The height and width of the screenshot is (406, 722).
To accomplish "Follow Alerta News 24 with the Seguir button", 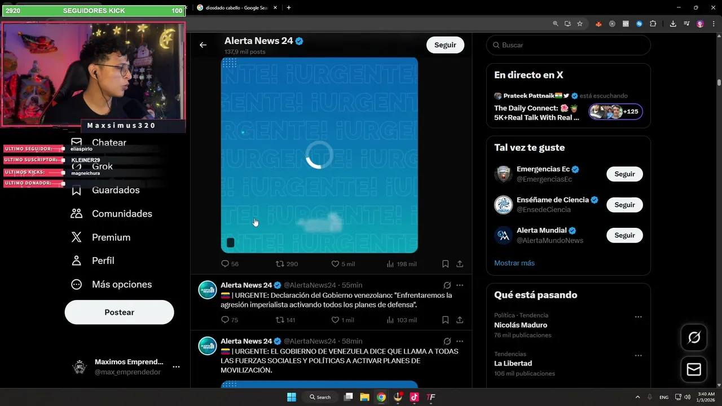I will click(x=445, y=45).
